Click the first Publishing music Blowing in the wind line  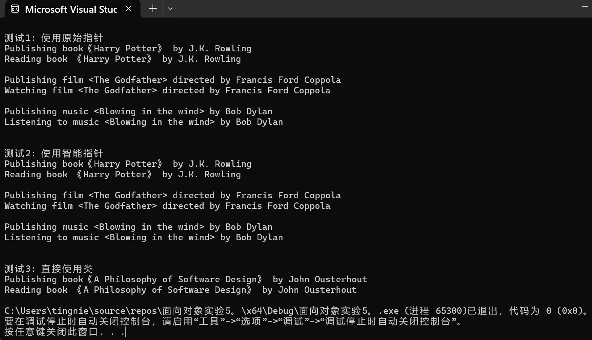pos(138,111)
